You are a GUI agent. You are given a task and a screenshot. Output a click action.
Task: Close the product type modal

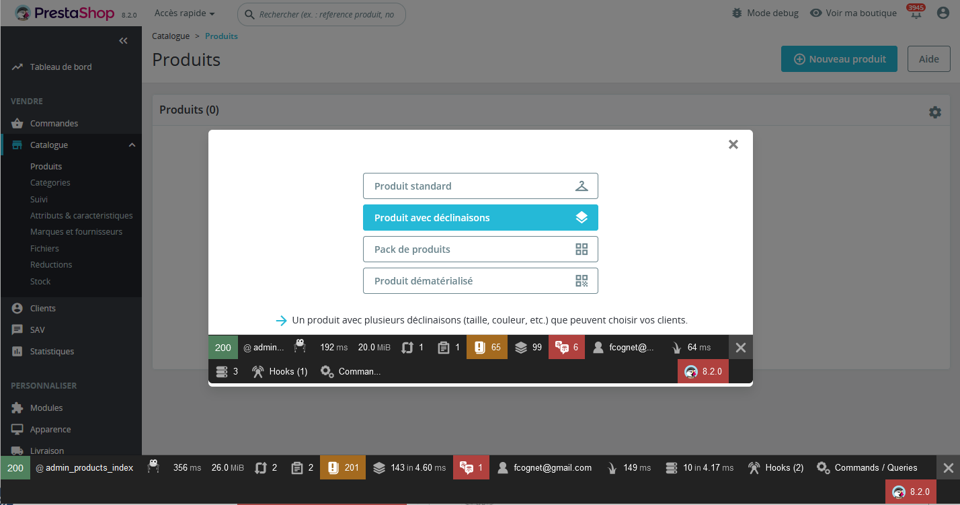coord(733,144)
